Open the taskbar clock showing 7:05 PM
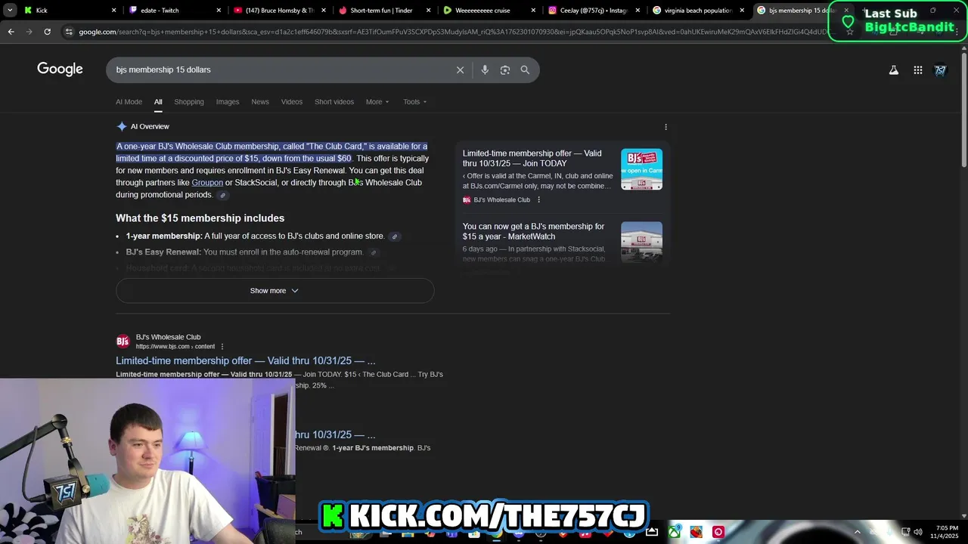968x544 pixels. tap(947, 532)
